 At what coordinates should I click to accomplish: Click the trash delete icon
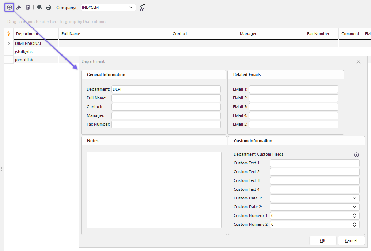coord(28,7)
